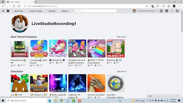Open the Chat panel

(x=164, y=96)
